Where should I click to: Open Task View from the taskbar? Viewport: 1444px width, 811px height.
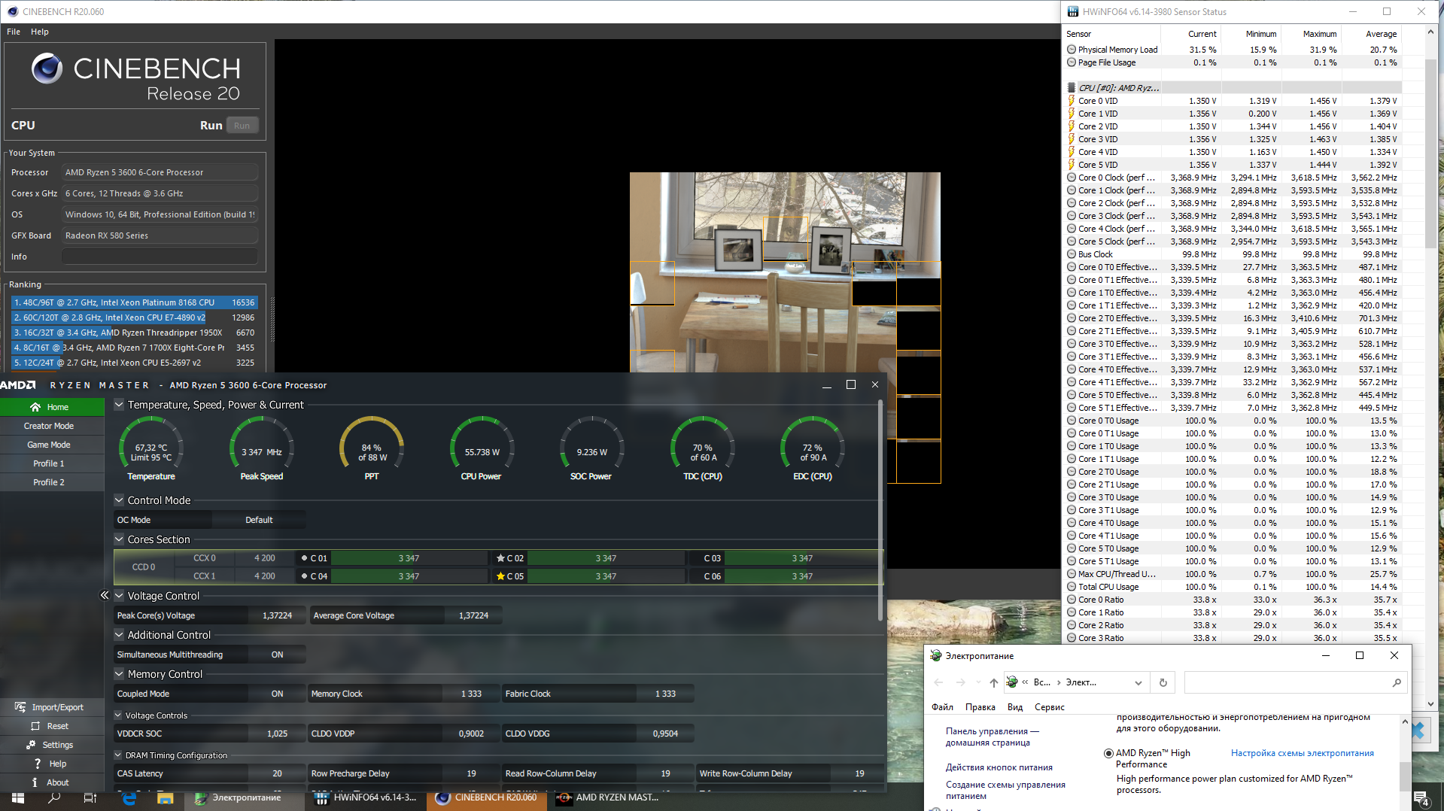tap(90, 797)
